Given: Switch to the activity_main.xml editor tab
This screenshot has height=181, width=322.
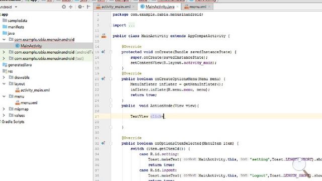Looking at the screenshot, I should [x=116, y=7].
